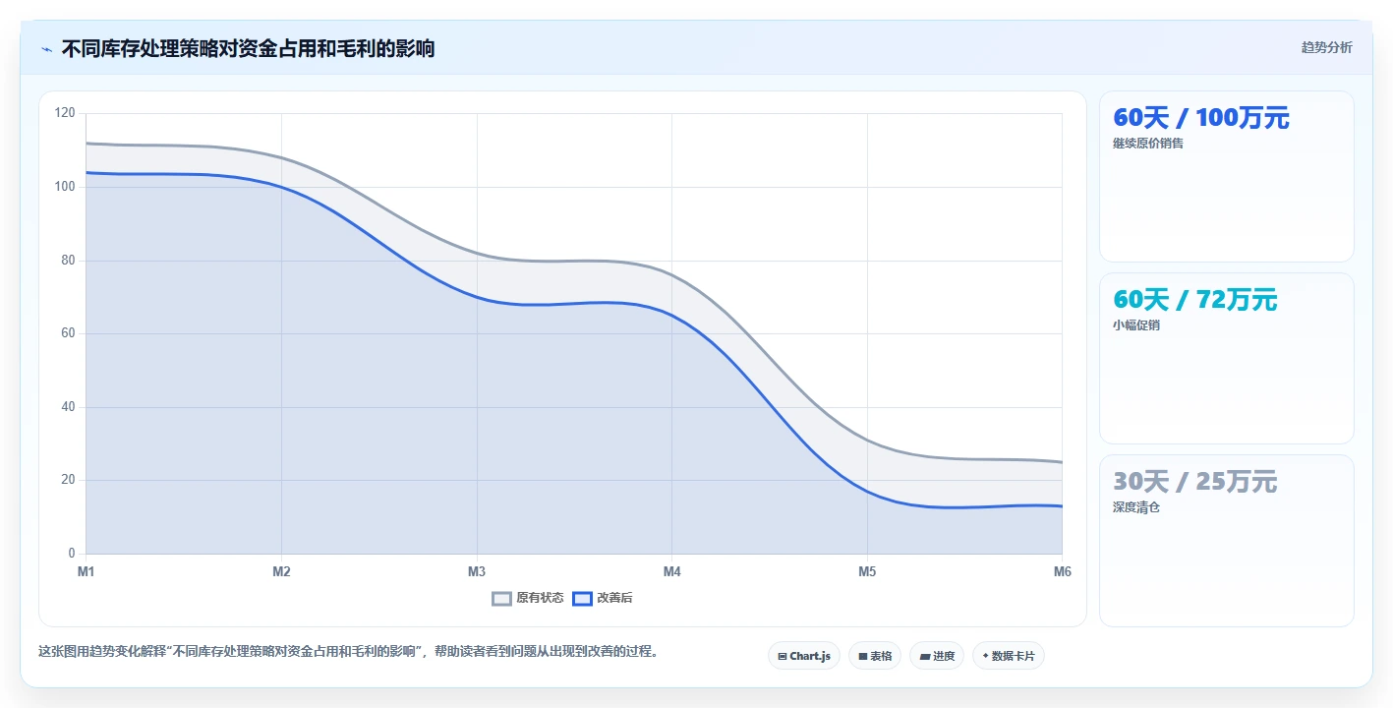Click the table icon in the 表格 chip

[x=862, y=656]
